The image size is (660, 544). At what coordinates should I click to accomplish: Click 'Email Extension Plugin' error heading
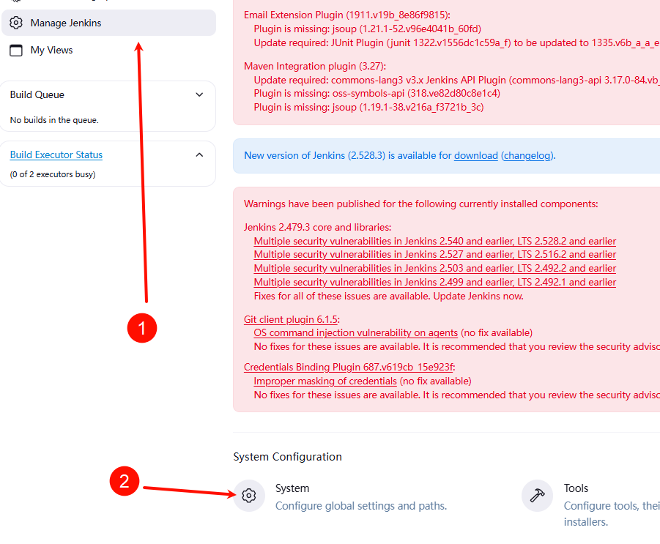pos(346,15)
